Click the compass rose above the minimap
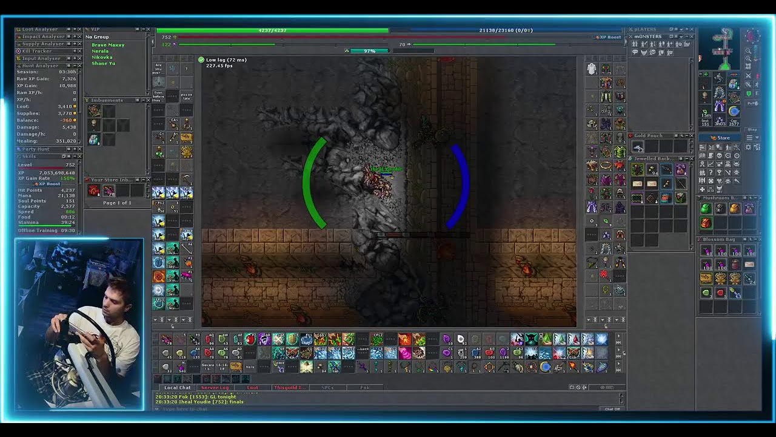The height and width of the screenshot is (437, 776). 753,36
